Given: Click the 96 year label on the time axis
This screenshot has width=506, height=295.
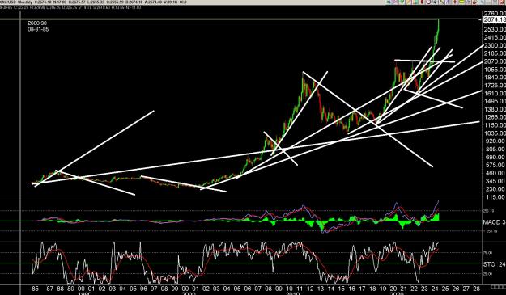Looking at the screenshot, I should [143, 289].
